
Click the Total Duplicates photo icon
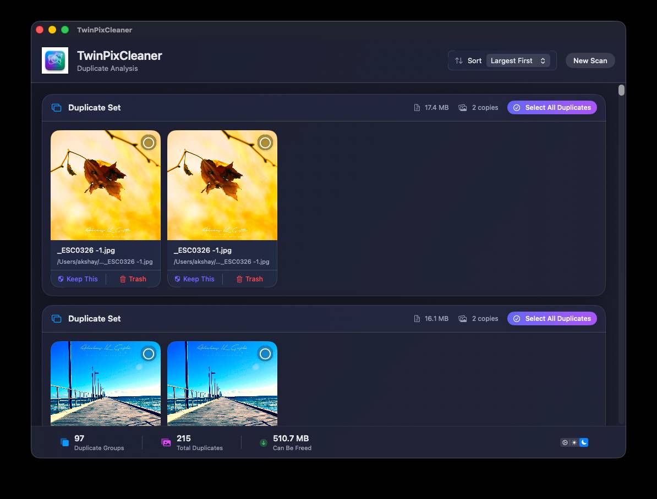[x=166, y=442]
